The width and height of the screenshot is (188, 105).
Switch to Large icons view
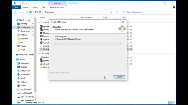coord(174,102)
